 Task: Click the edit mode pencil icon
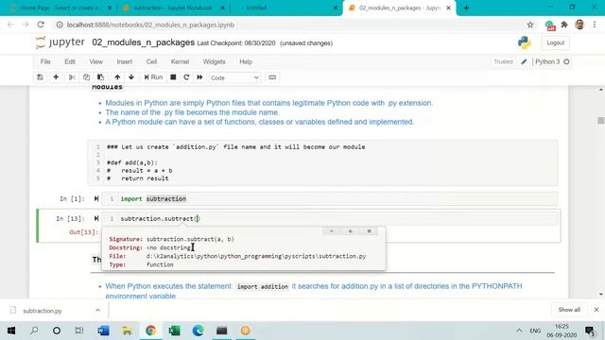coord(524,61)
